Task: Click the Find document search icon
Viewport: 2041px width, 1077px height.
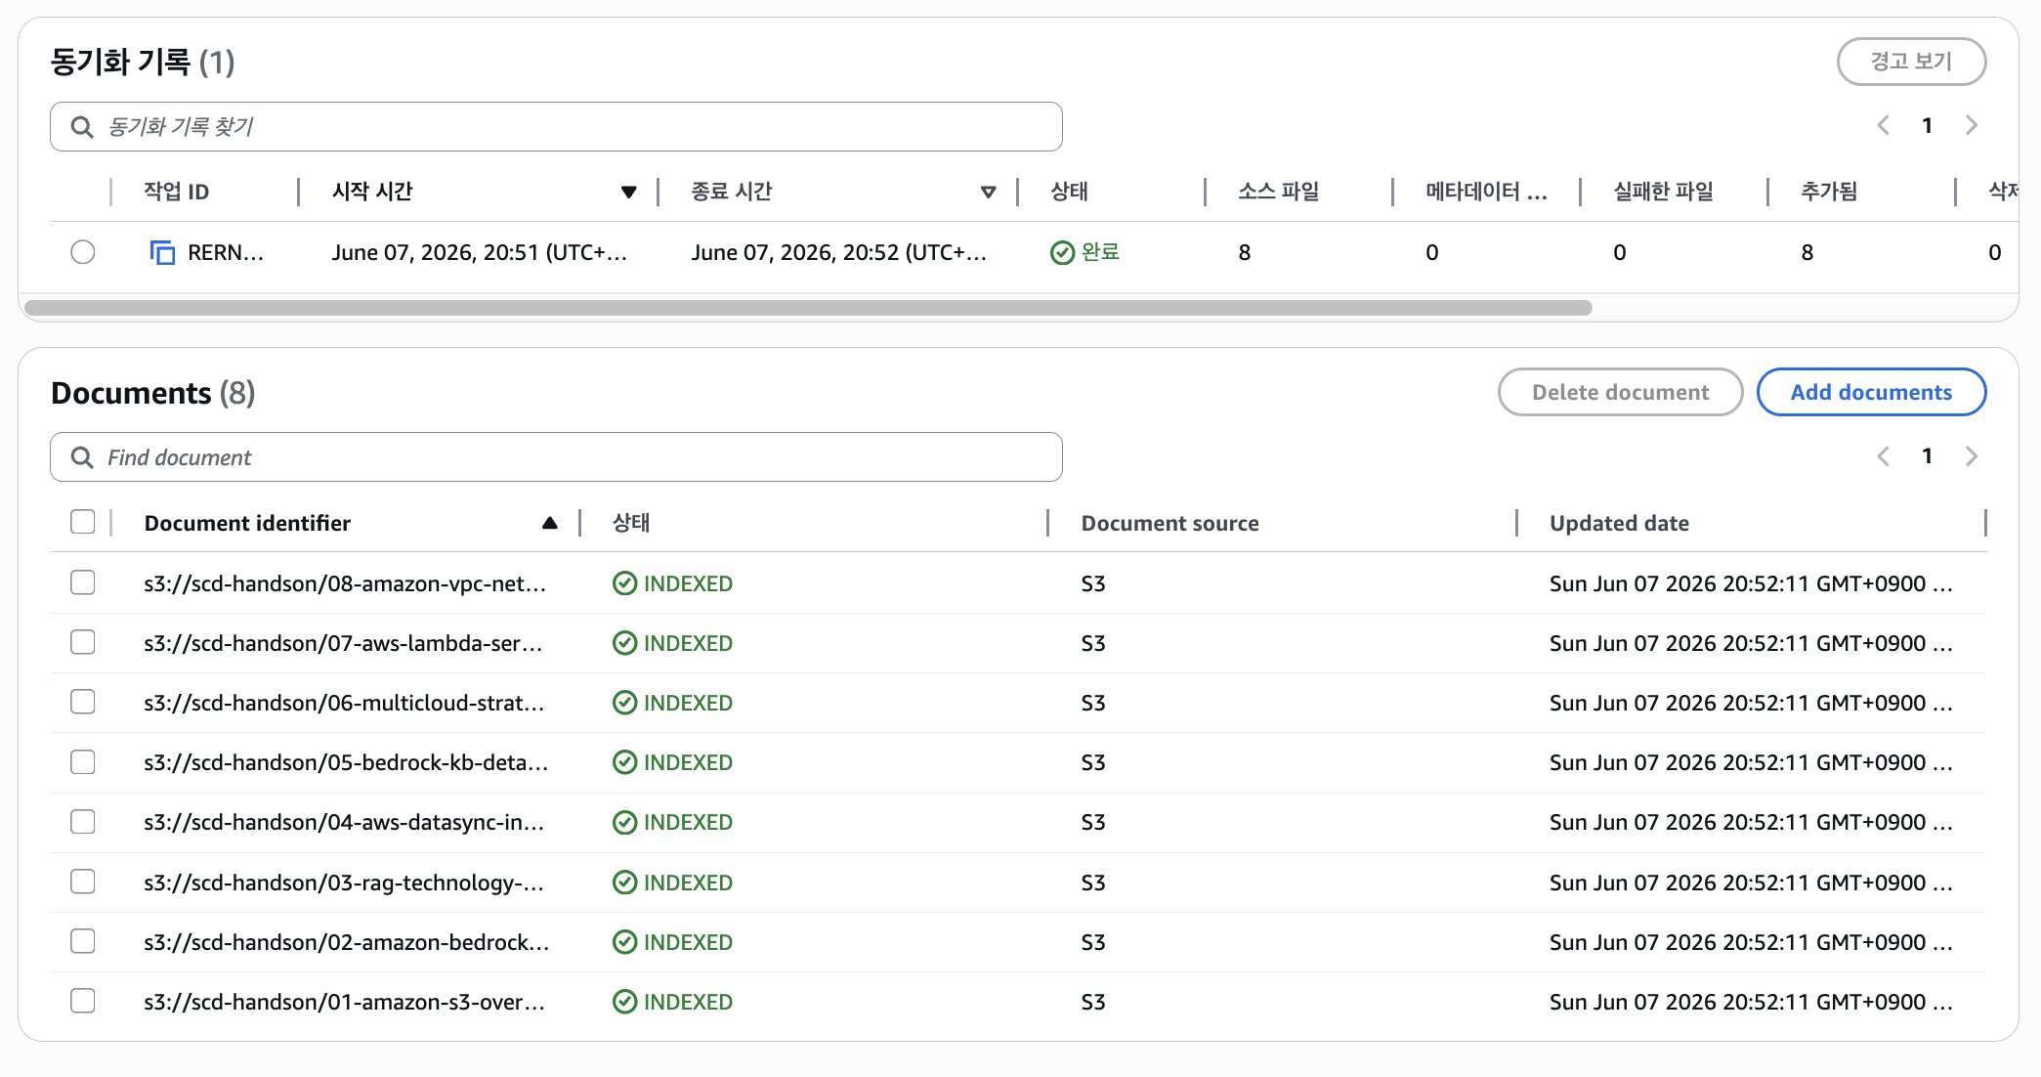Action: 82,457
